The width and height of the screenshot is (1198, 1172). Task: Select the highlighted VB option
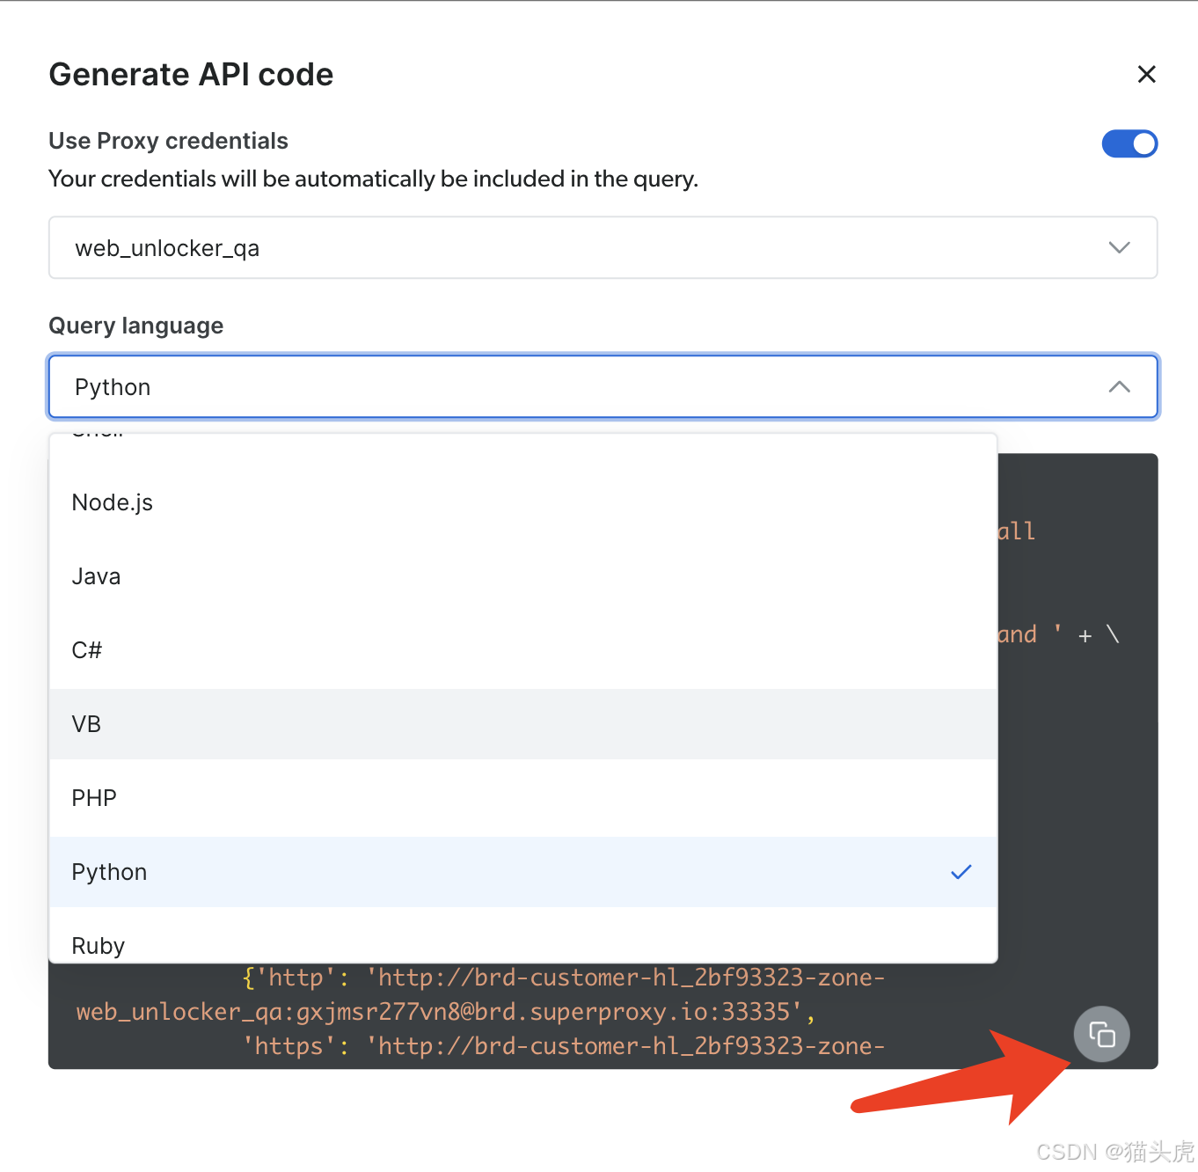tap(87, 724)
